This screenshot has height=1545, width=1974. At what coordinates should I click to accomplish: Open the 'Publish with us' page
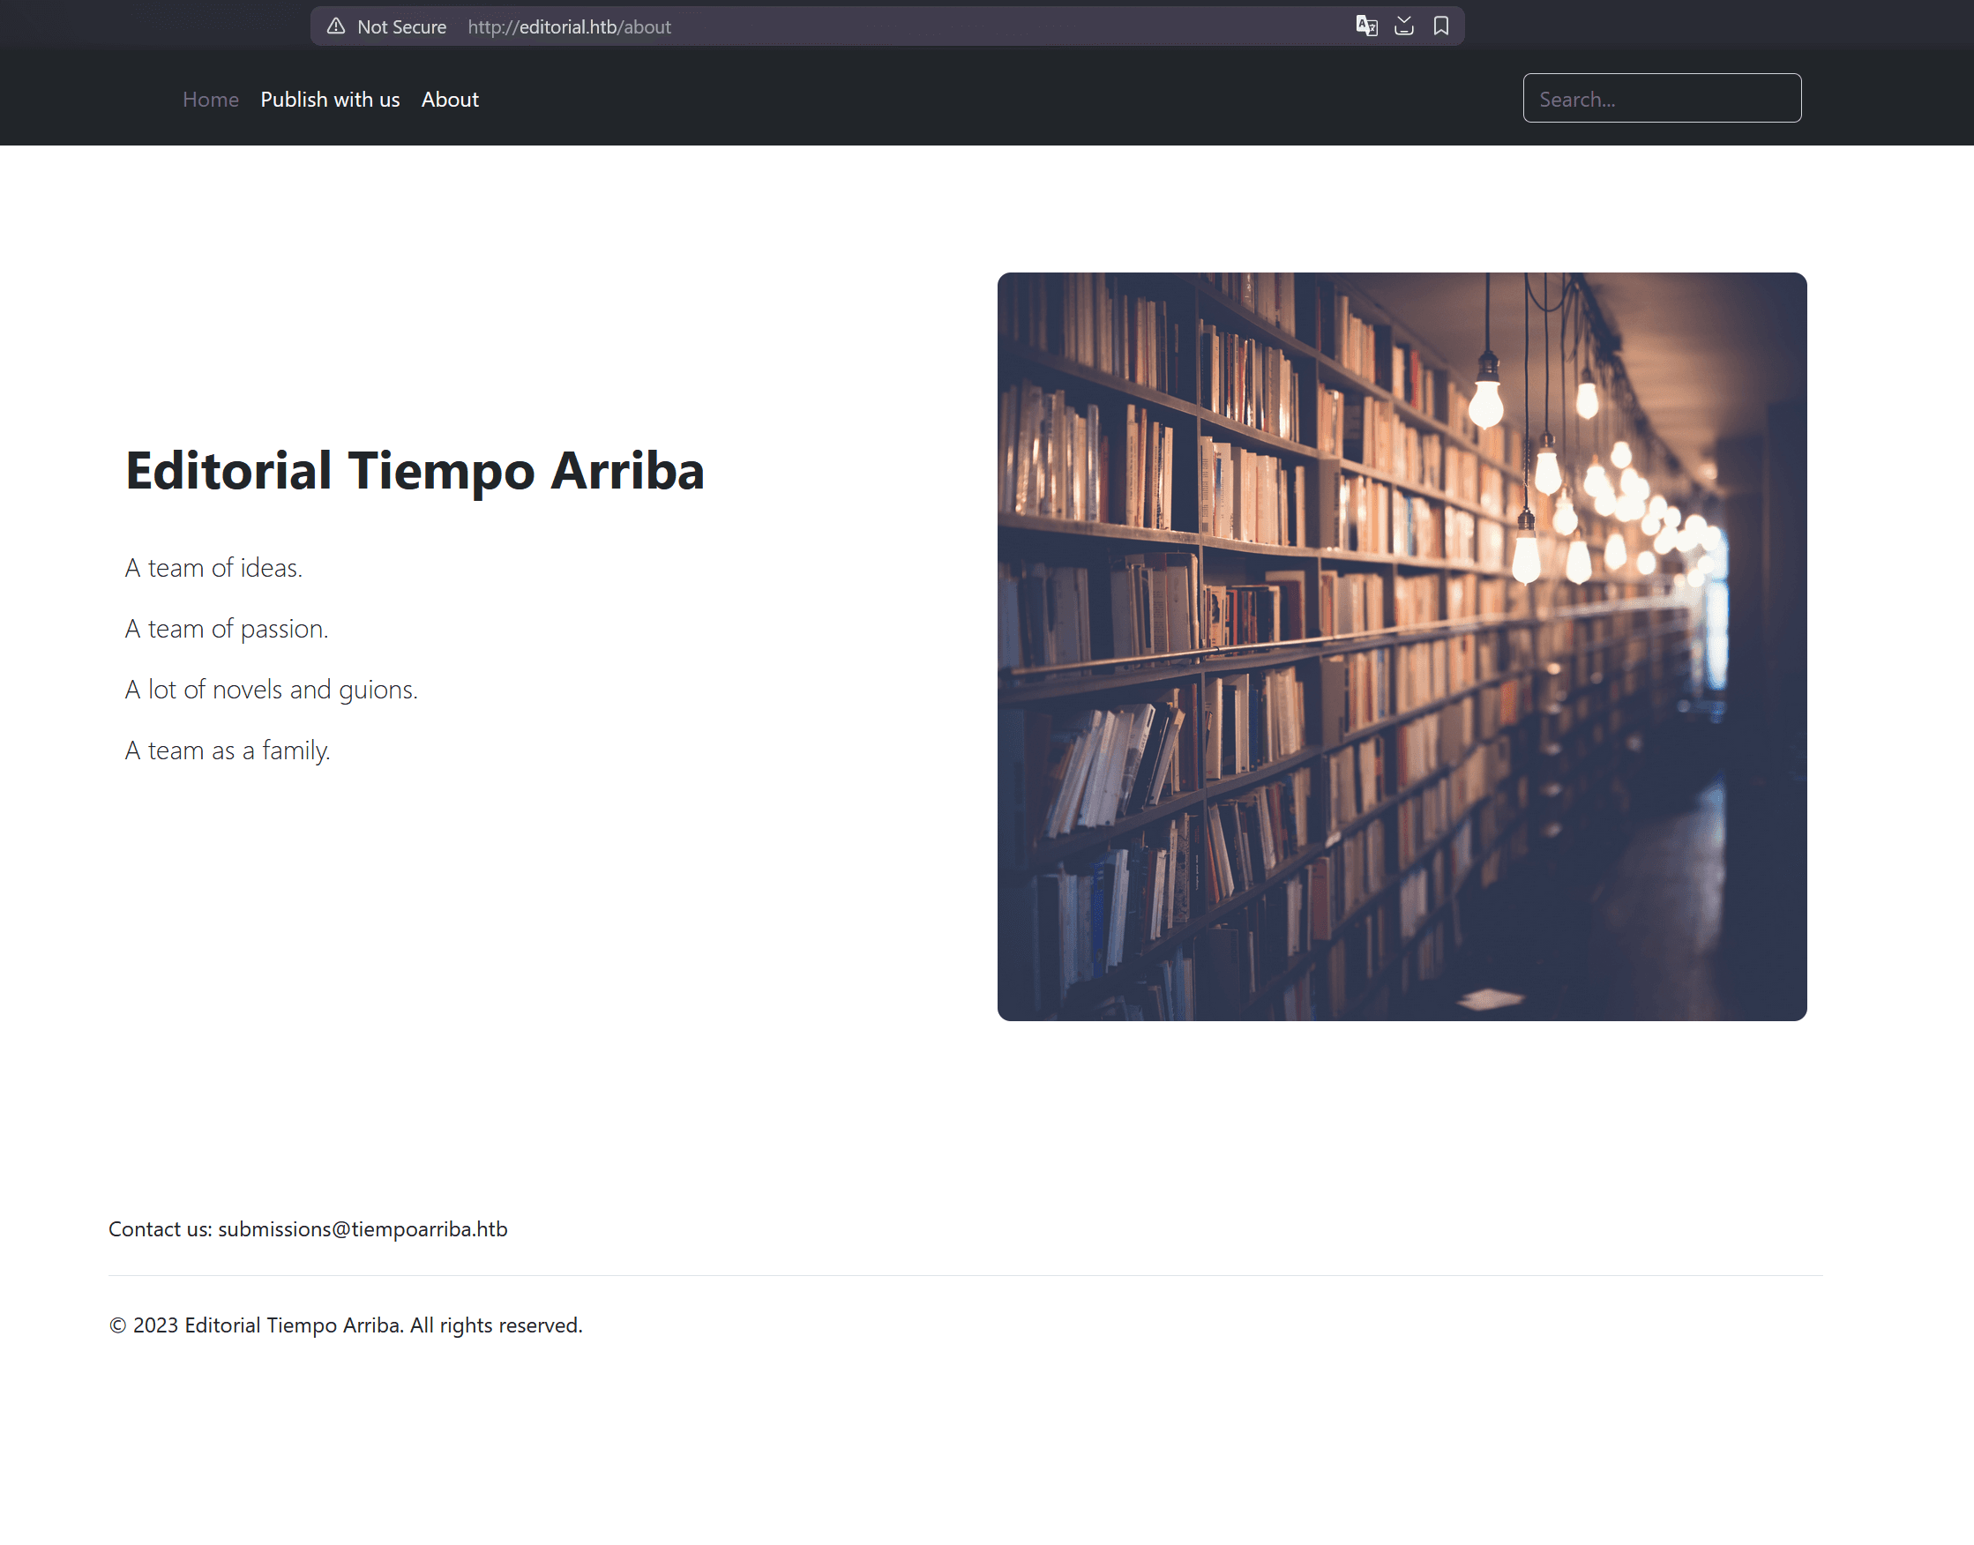[329, 100]
